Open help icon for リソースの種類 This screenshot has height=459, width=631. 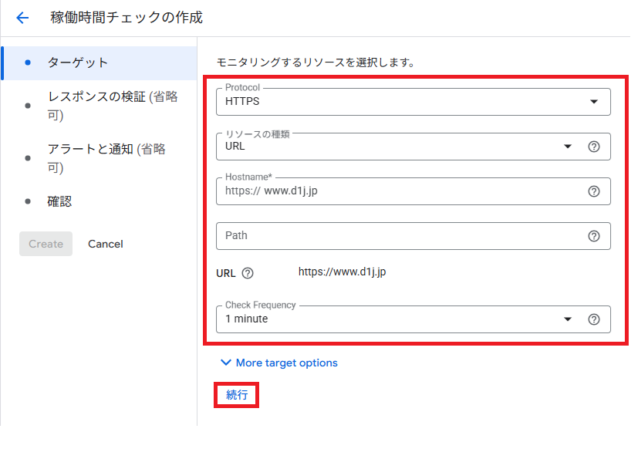(594, 147)
